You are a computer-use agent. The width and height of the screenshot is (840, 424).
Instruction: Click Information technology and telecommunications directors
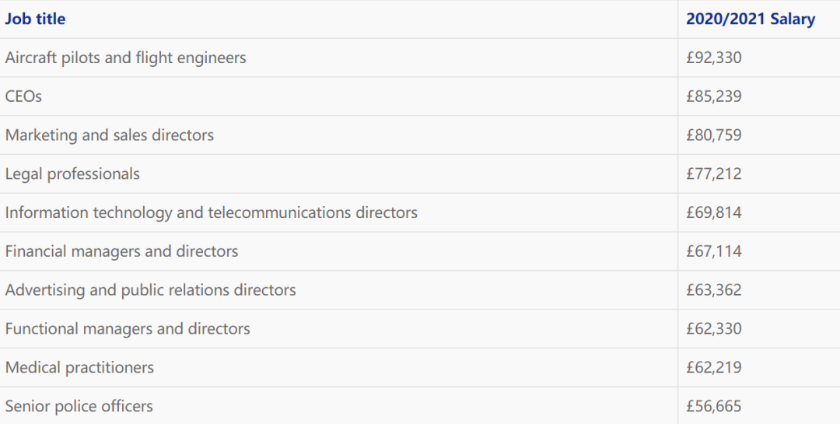(x=211, y=212)
